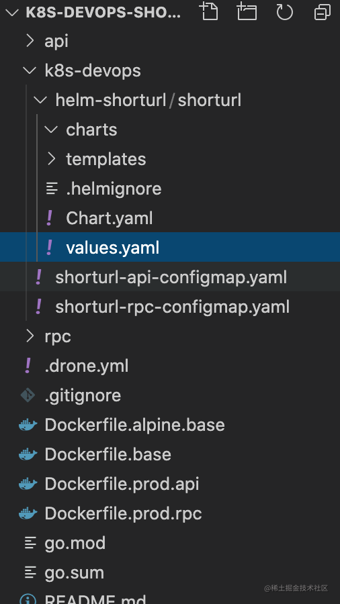Collapse the charts folder chevron
340x604 pixels.
point(51,130)
